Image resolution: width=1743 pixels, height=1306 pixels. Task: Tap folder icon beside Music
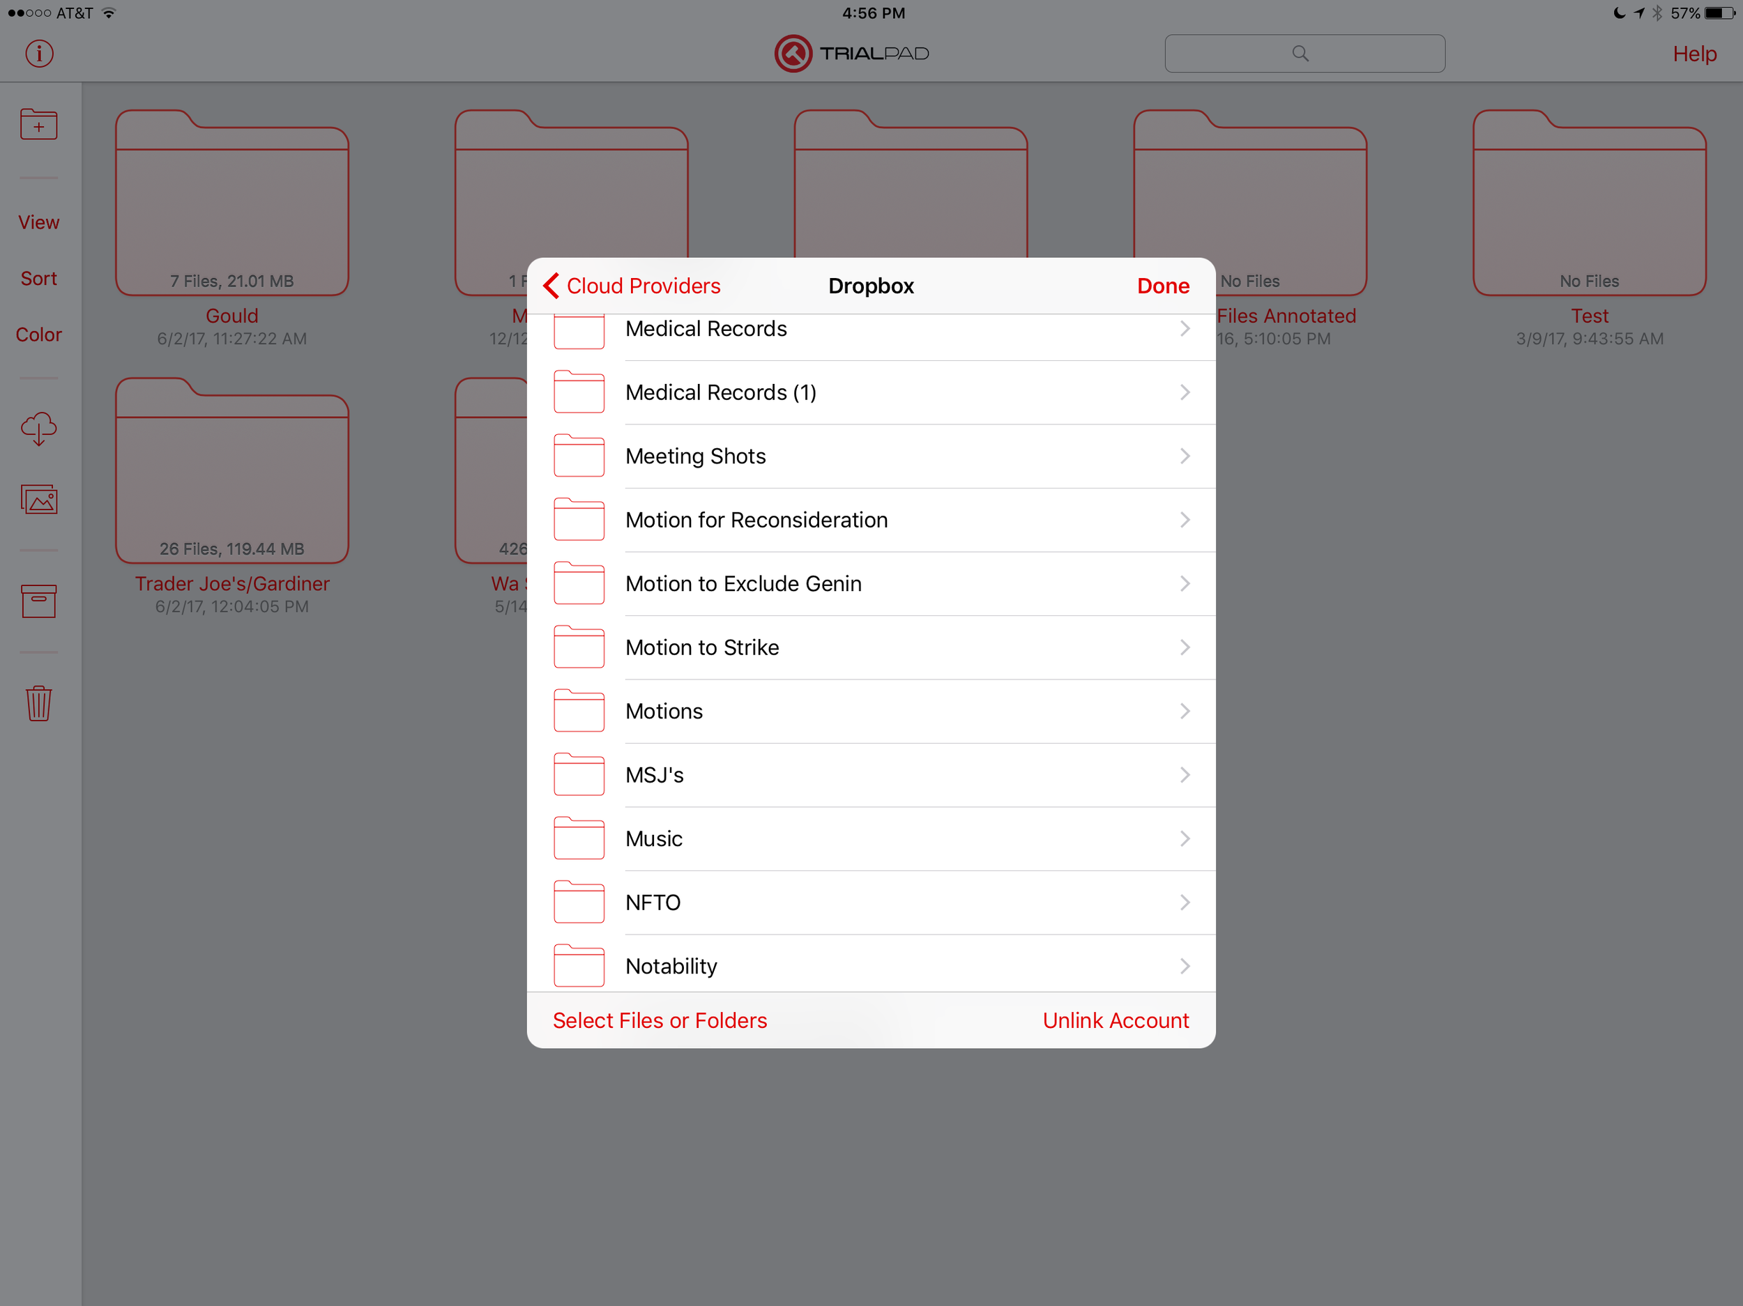point(579,838)
